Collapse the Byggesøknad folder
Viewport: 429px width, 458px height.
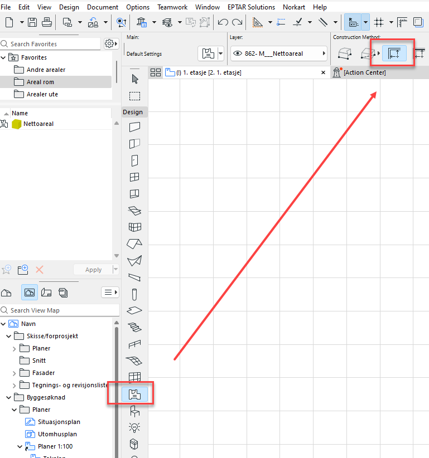click(9, 397)
